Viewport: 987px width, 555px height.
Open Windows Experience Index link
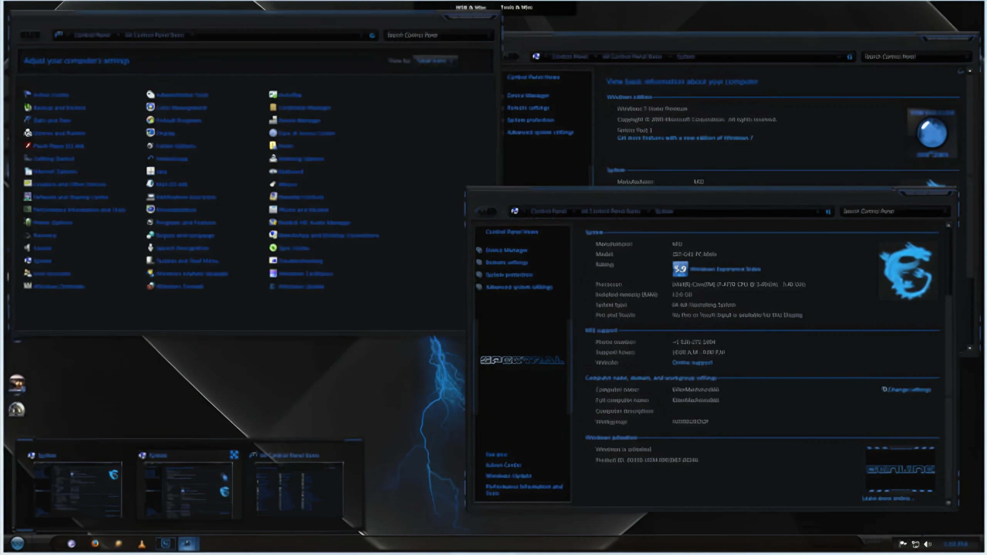coord(725,269)
